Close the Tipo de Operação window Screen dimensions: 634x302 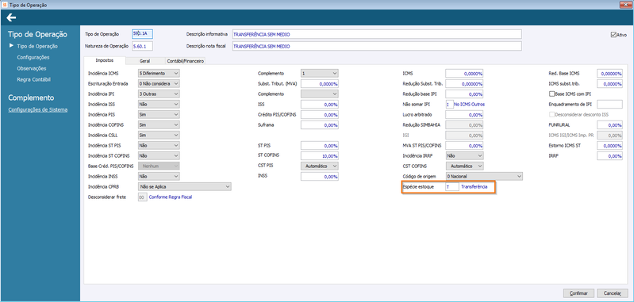[x=627, y=5]
